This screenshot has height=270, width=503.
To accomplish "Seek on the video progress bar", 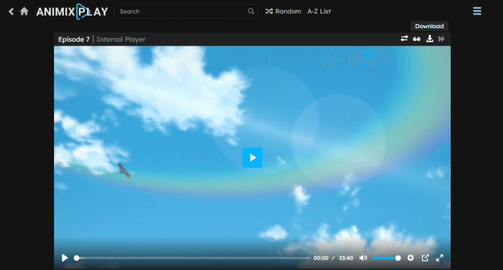I will pos(194,258).
